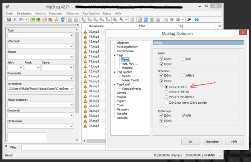
Task: Open the Tag-Quellen menu
Action: [91, 14]
